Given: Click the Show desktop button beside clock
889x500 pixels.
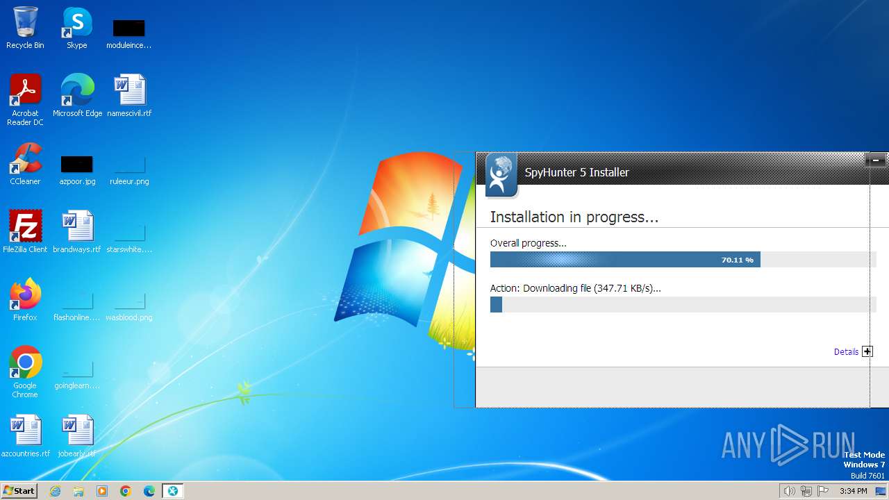Looking at the screenshot, I should pos(881,491).
